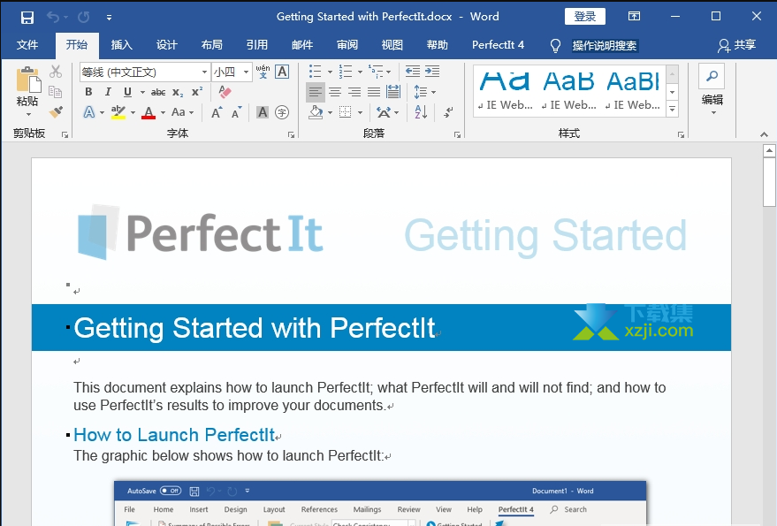Select the Format Painter brush icon
The width and height of the screenshot is (777, 526).
click(56, 112)
